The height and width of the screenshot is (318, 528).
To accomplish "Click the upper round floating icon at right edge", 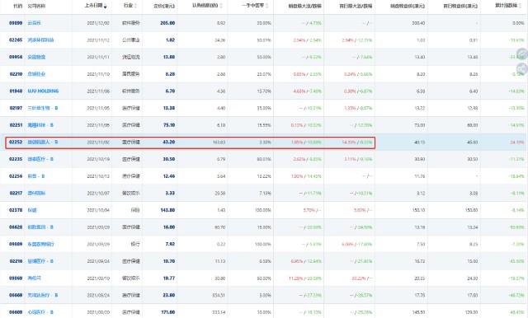I will (x=522, y=54).
